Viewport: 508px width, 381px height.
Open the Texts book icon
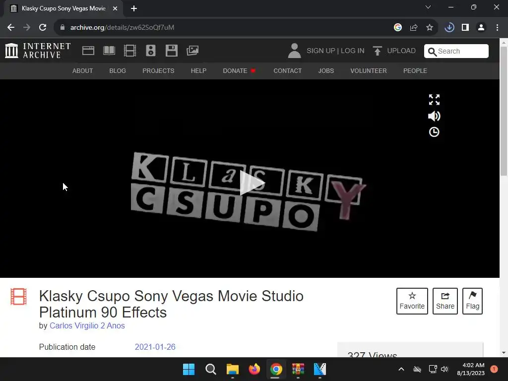pos(109,51)
